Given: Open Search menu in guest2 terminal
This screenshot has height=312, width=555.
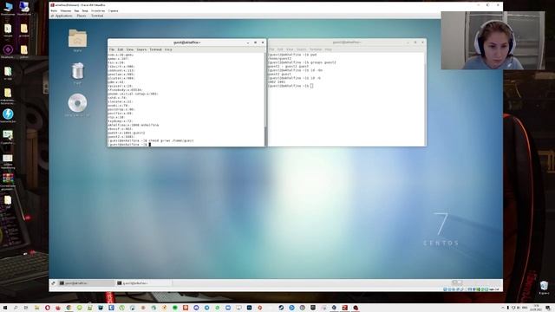Looking at the screenshot, I should 302,49.
